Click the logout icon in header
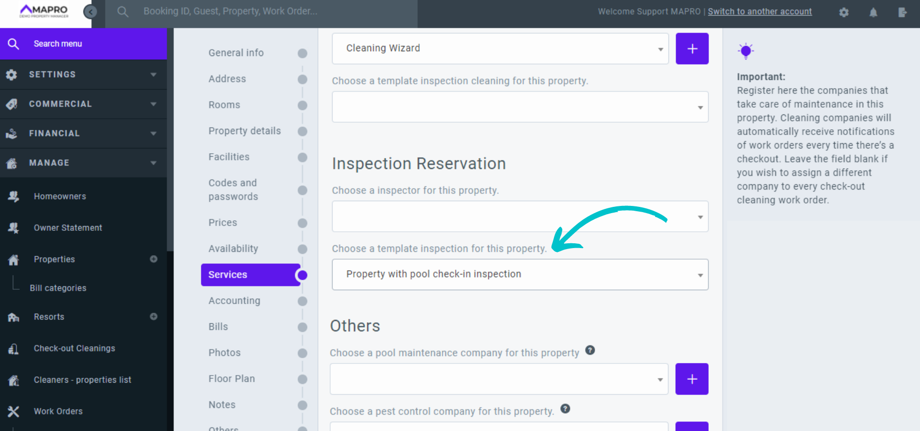Viewport: 920px width, 431px height. (x=902, y=12)
